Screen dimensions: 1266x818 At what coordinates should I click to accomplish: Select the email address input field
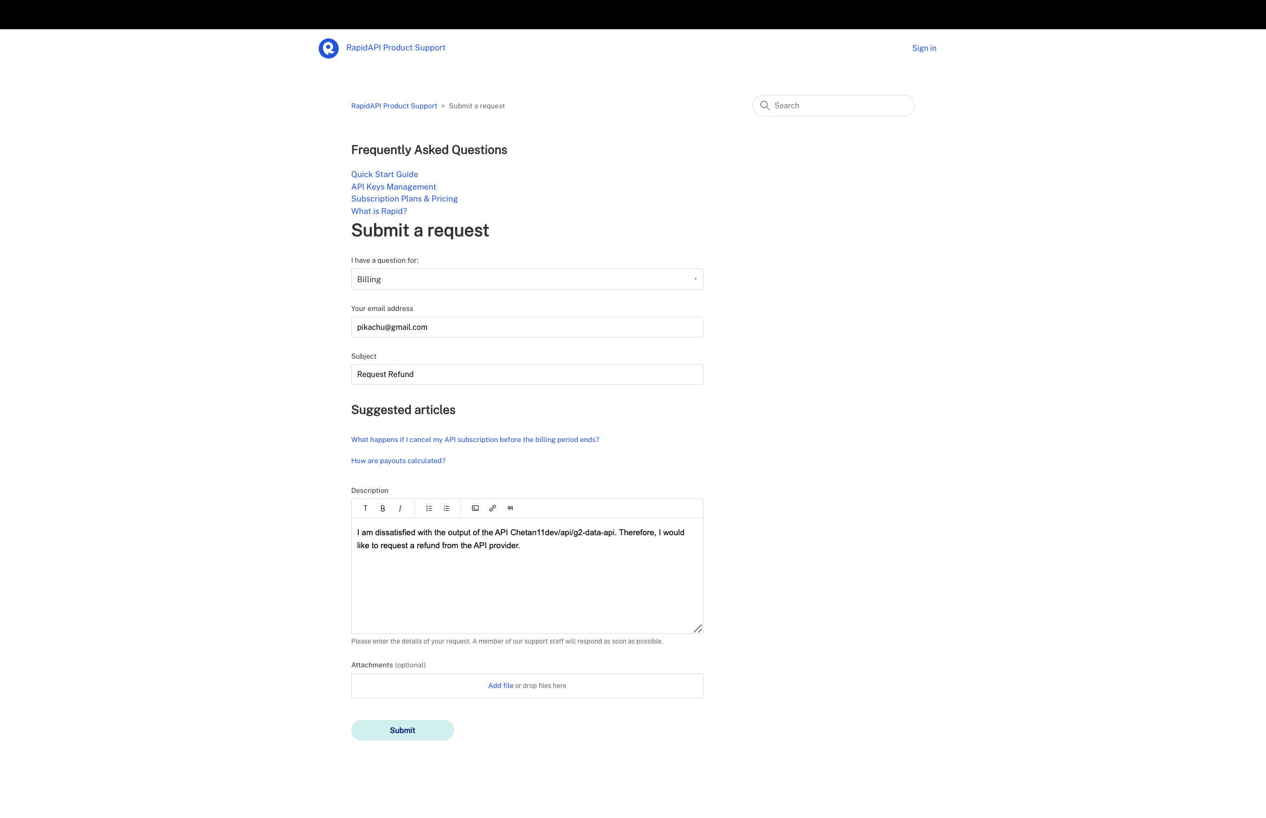tap(527, 327)
